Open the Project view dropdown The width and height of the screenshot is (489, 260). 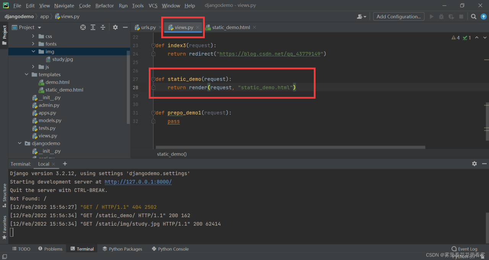(39, 28)
